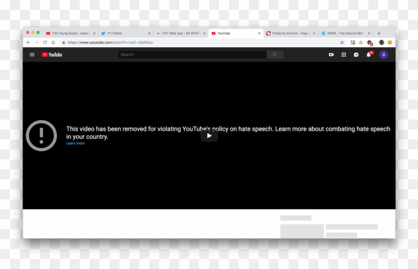This screenshot has height=269, width=418.
Task: Follow the blue Learn more link
Action: 76,143
